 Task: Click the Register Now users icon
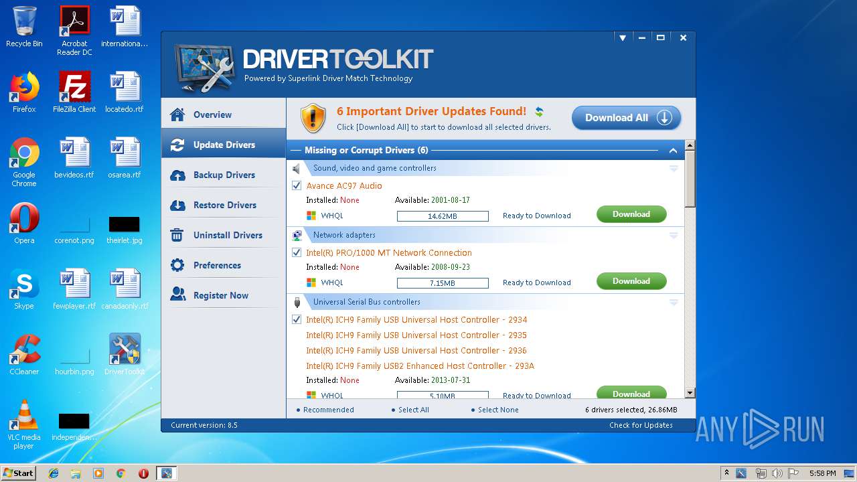(177, 295)
